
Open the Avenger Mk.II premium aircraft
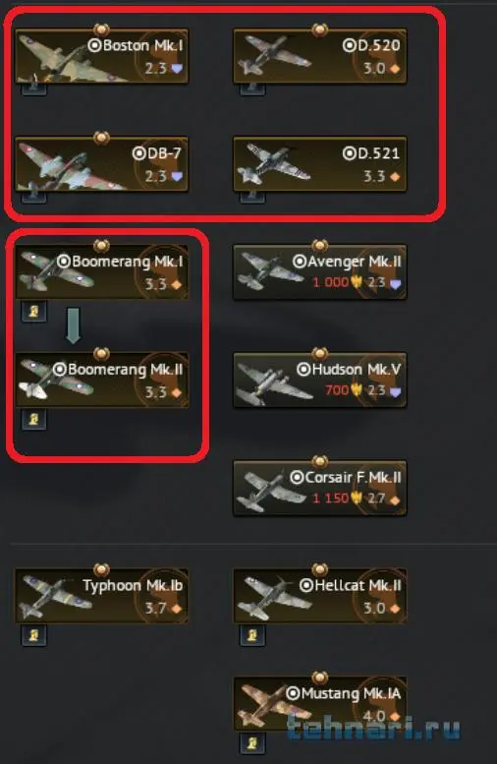(320, 272)
